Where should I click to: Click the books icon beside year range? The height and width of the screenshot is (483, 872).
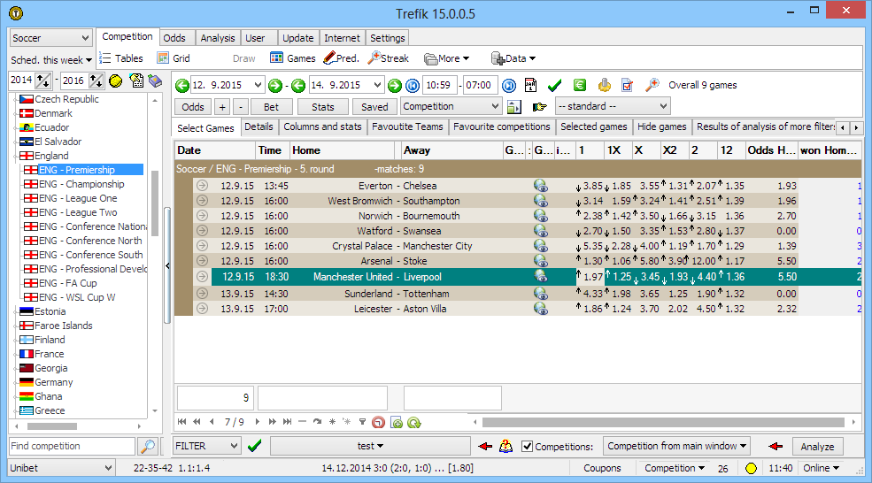[x=155, y=81]
